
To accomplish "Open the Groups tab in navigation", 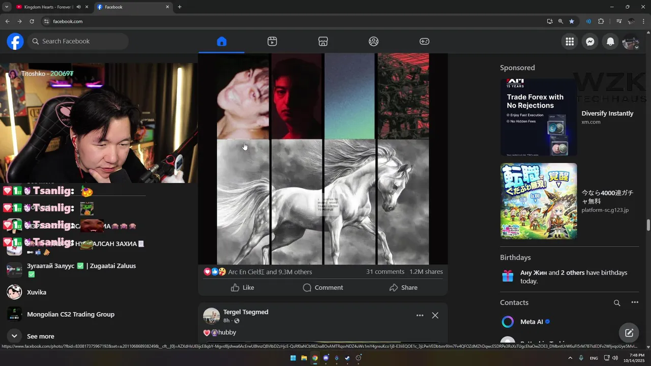I will coord(374,41).
